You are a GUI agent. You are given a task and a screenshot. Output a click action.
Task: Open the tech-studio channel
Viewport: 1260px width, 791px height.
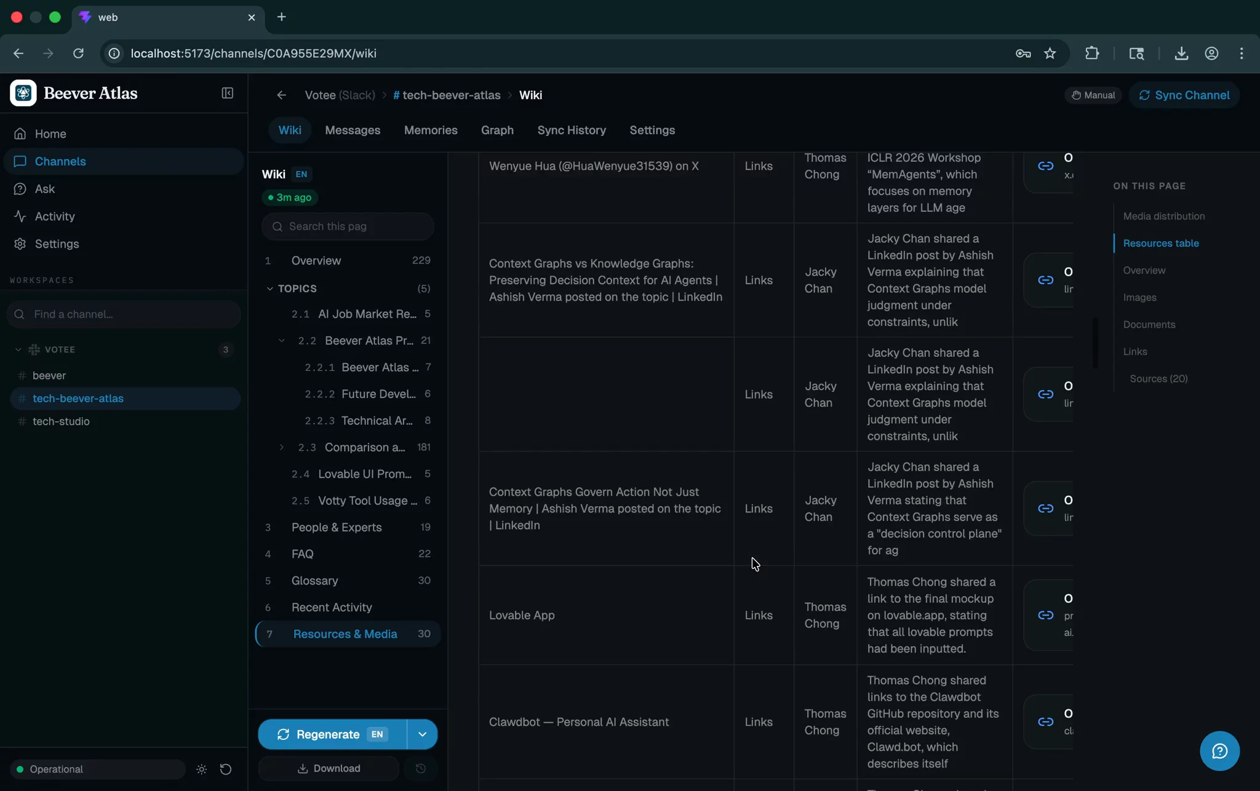tap(125, 421)
